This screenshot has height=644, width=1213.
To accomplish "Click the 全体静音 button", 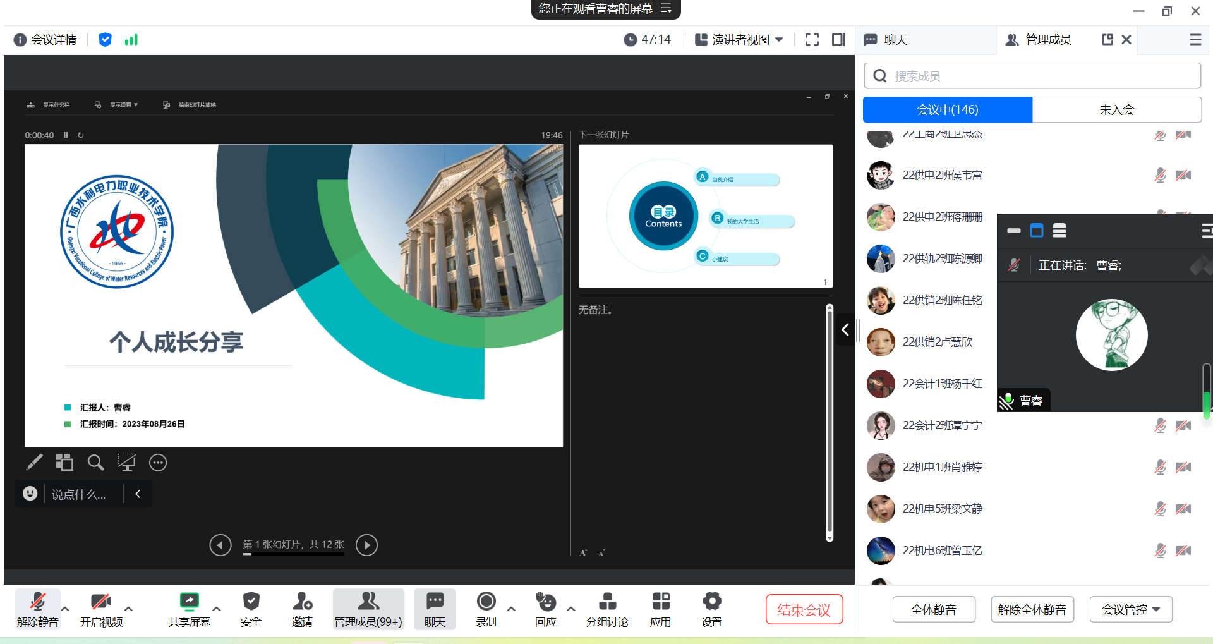I will (x=933, y=609).
